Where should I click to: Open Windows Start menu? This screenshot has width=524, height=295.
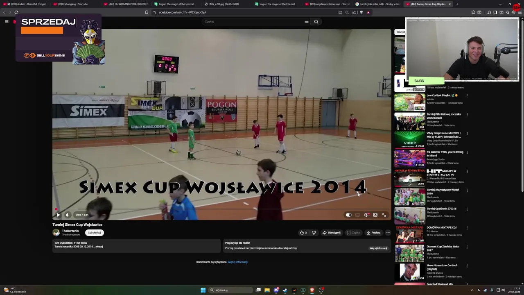coord(203,290)
